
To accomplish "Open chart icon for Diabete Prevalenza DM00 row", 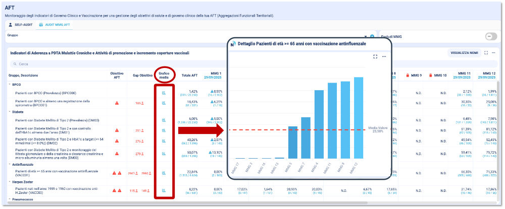I will [x=164, y=120].
